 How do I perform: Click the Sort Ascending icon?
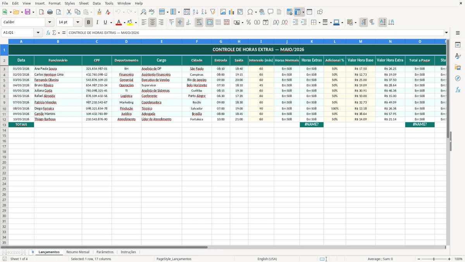pyautogui.click(x=196, y=12)
